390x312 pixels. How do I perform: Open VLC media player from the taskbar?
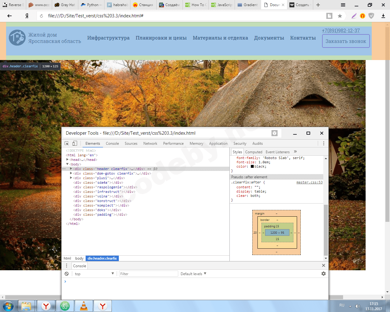pos(83,306)
